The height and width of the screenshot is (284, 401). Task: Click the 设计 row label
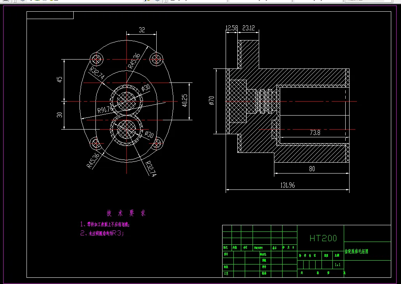(226, 254)
